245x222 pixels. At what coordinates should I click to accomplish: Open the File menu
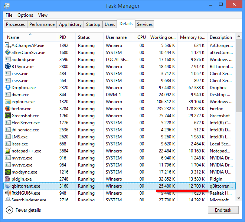coord(9,15)
